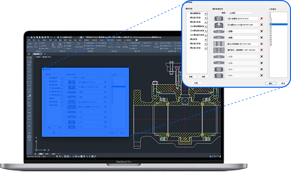Expand the last template row dropdown arrow
The width and height of the screenshot is (291, 174).
click(206, 48)
